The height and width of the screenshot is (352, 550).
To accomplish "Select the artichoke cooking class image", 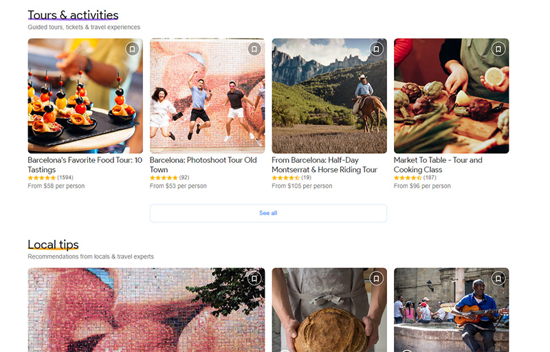I will 452,96.
